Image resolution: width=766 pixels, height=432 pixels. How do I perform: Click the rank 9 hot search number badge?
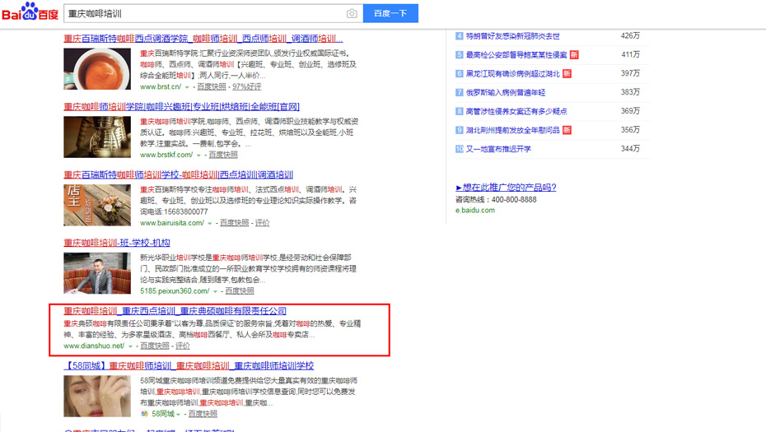460,130
